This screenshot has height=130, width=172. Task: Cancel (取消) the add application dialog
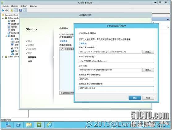coord(148,98)
